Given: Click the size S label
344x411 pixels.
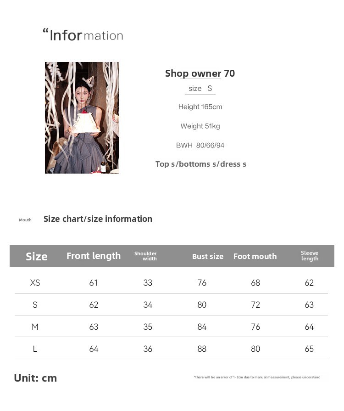Looking at the screenshot, I should click(x=200, y=89).
